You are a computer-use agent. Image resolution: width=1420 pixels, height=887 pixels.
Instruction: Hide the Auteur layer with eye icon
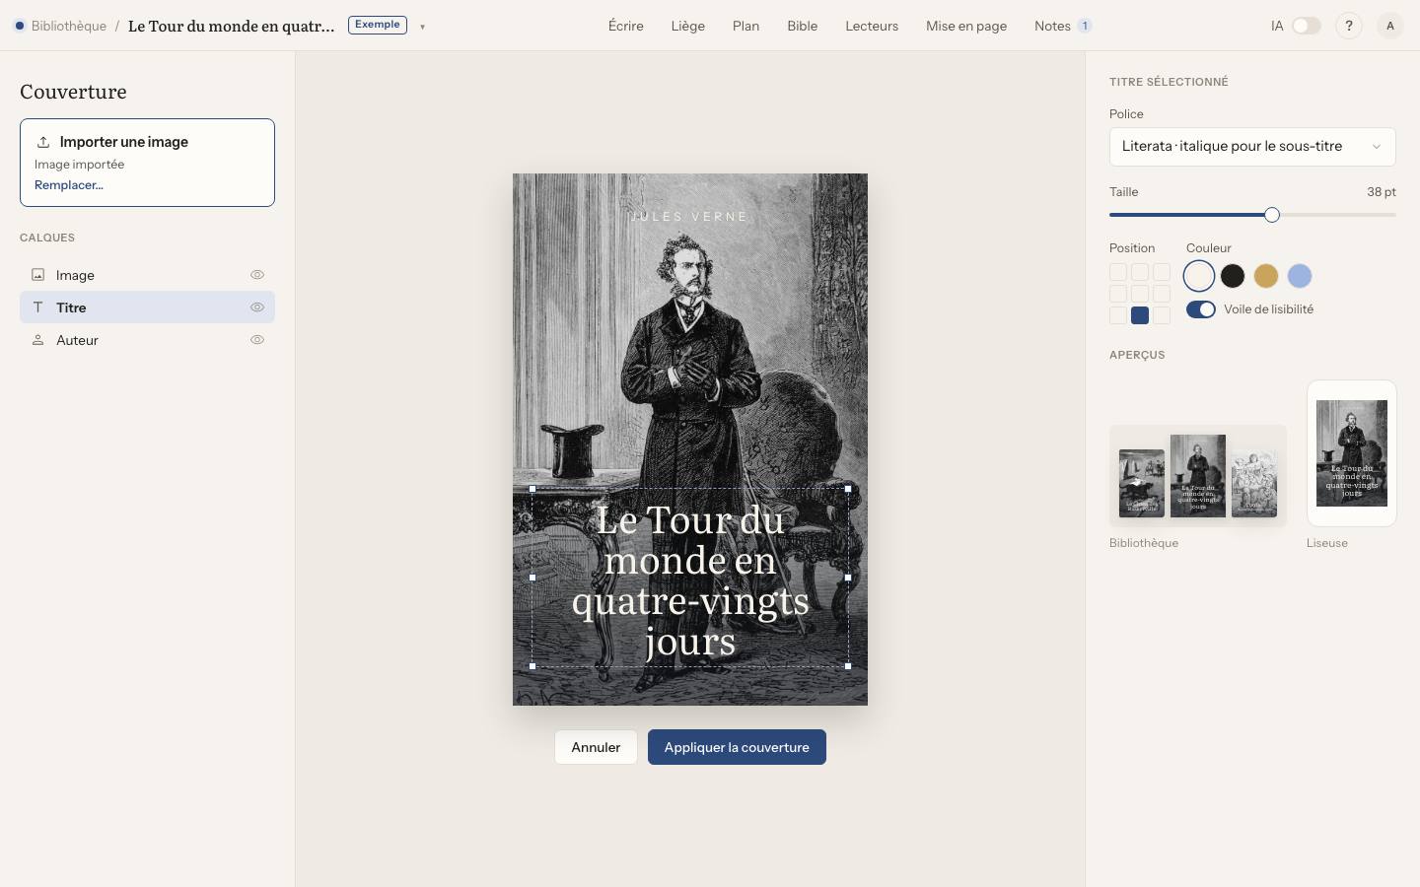click(x=257, y=340)
